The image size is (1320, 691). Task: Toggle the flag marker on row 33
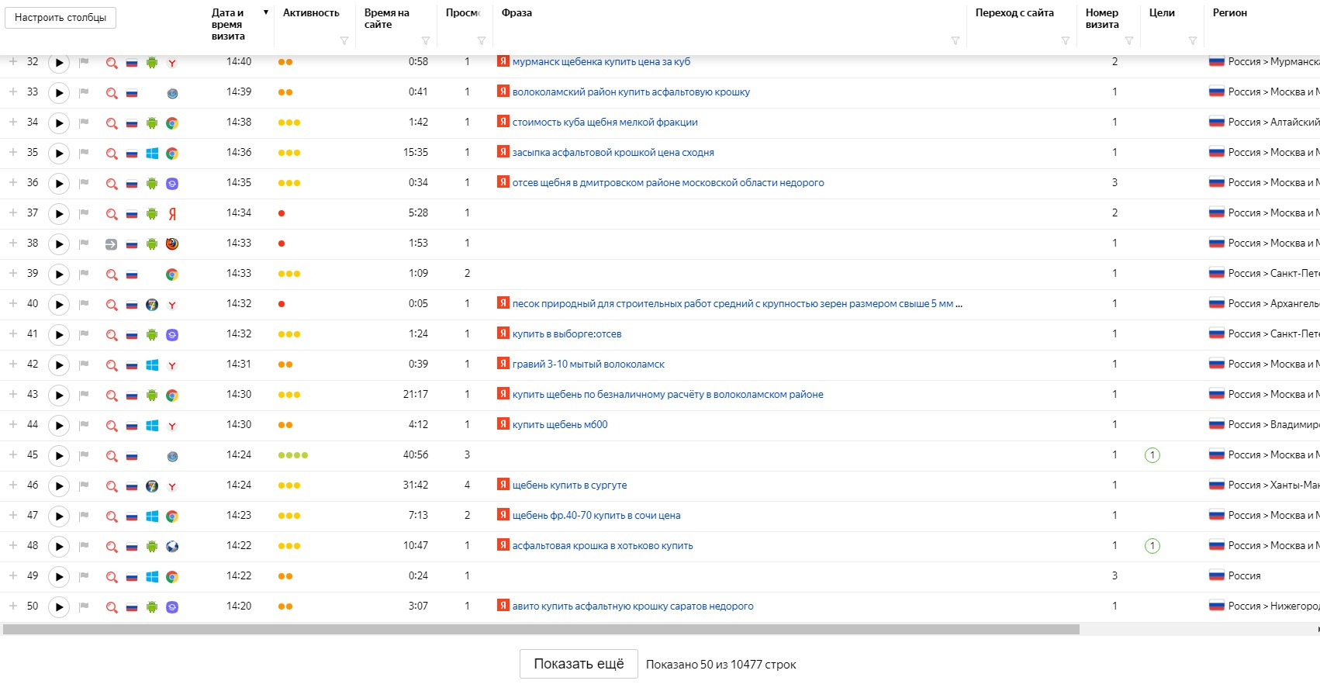click(84, 92)
